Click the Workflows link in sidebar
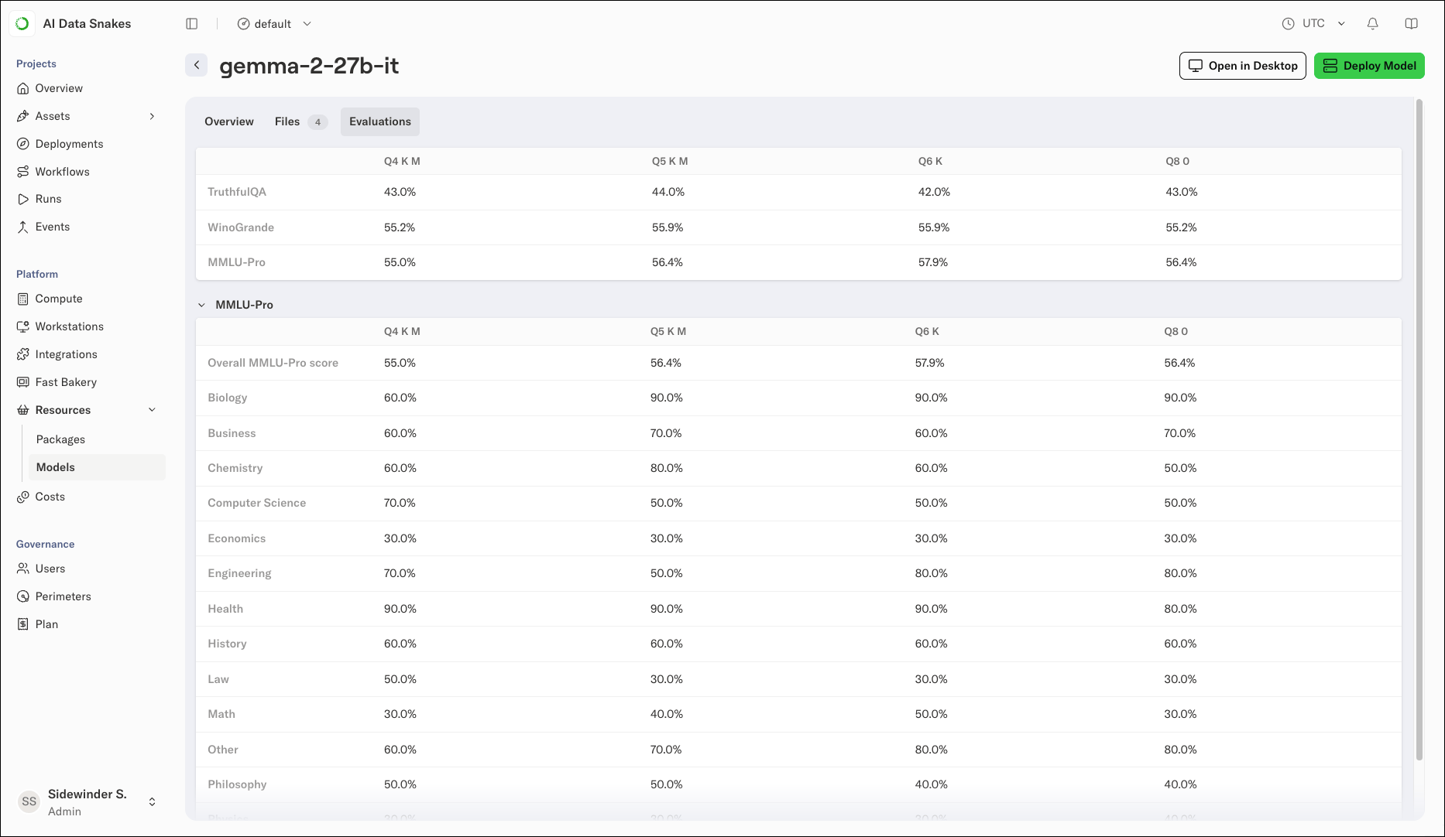 [62, 172]
